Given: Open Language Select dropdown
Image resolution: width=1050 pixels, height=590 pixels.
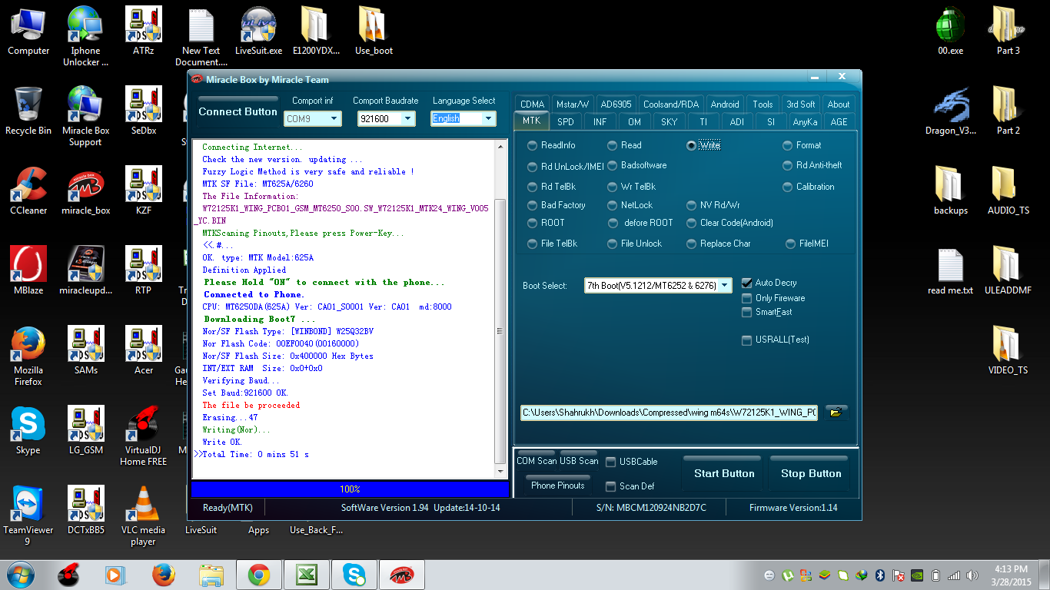Looking at the screenshot, I should pos(464,118).
